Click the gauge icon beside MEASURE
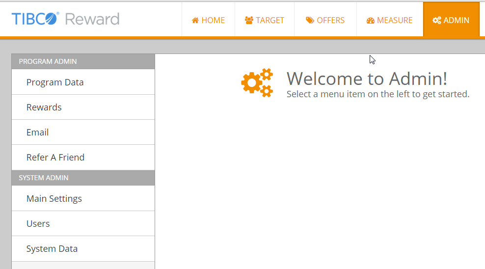This screenshot has width=485, height=269. 371,21
